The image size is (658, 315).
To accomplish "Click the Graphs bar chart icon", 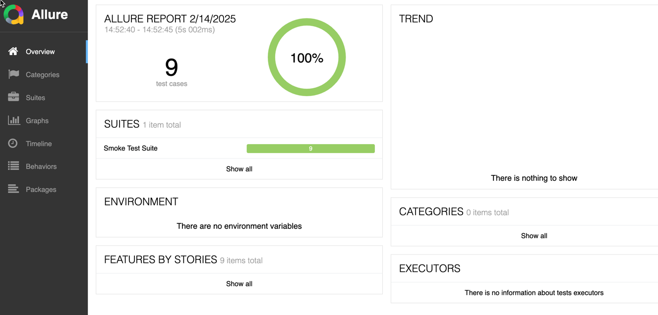I will 13,120.
